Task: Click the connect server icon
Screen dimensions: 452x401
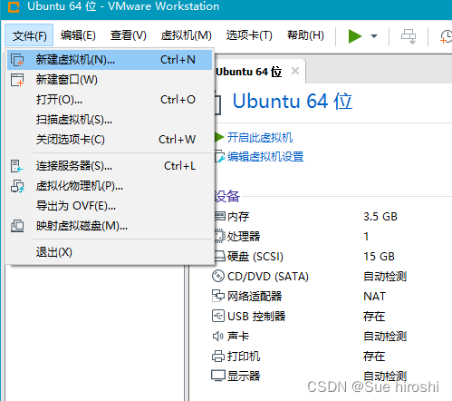Action: pos(17,166)
